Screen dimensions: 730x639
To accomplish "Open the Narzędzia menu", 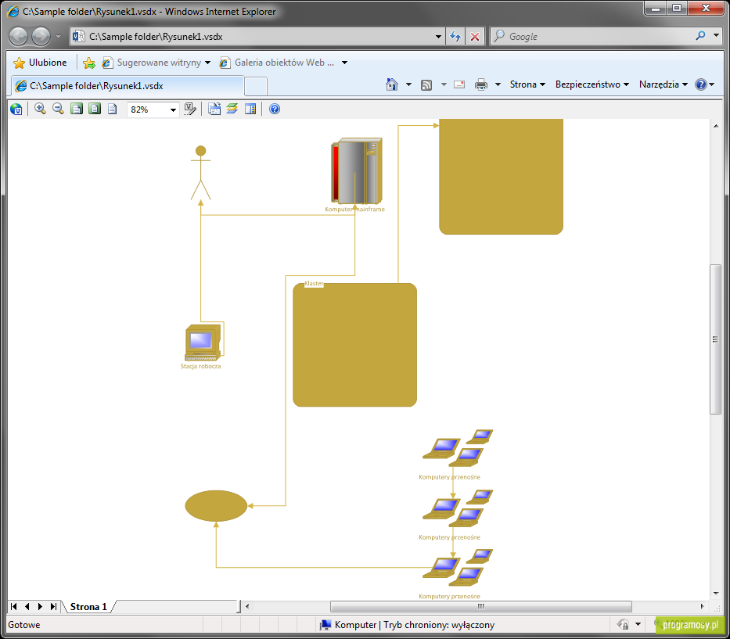I will (663, 84).
